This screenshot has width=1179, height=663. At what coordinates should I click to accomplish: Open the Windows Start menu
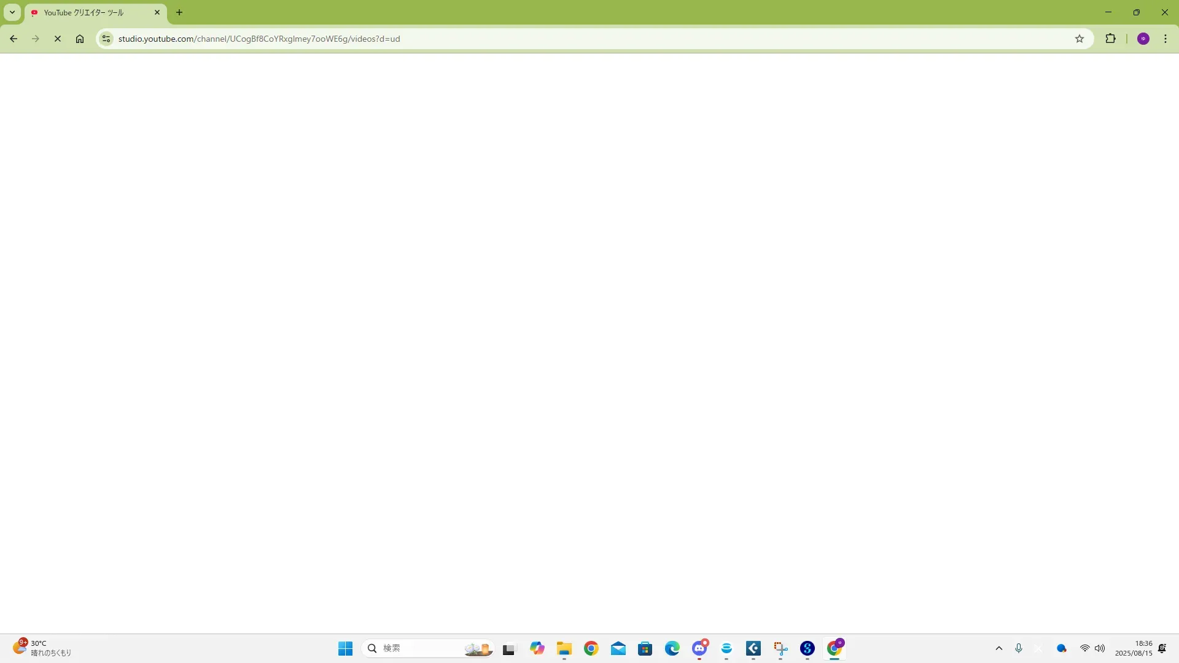point(346,648)
